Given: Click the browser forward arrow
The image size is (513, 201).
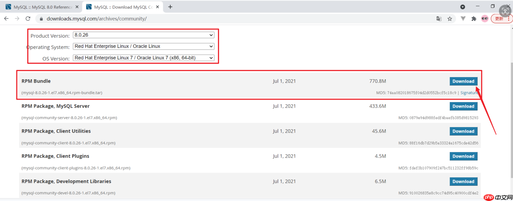Looking at the screenshot, I should click(x=17, y=18).
